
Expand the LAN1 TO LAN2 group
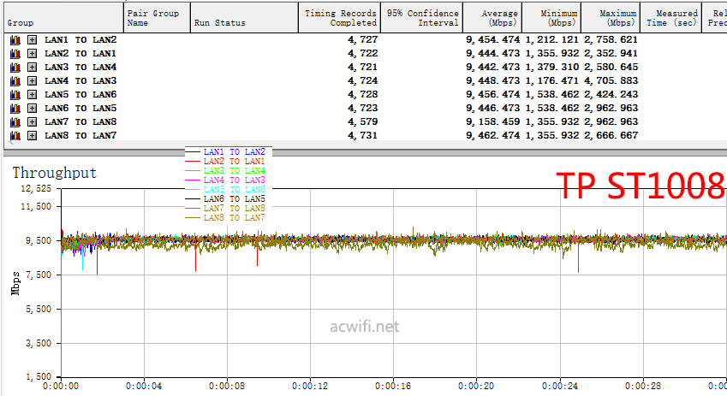(x=32, y=40)
